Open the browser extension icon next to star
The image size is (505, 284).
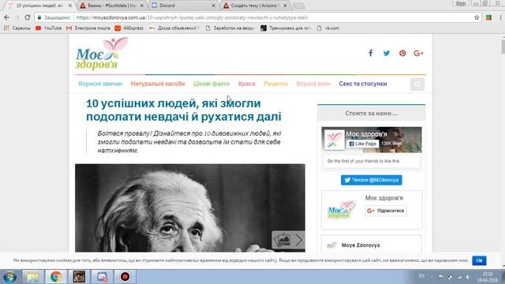pos(488,17)
